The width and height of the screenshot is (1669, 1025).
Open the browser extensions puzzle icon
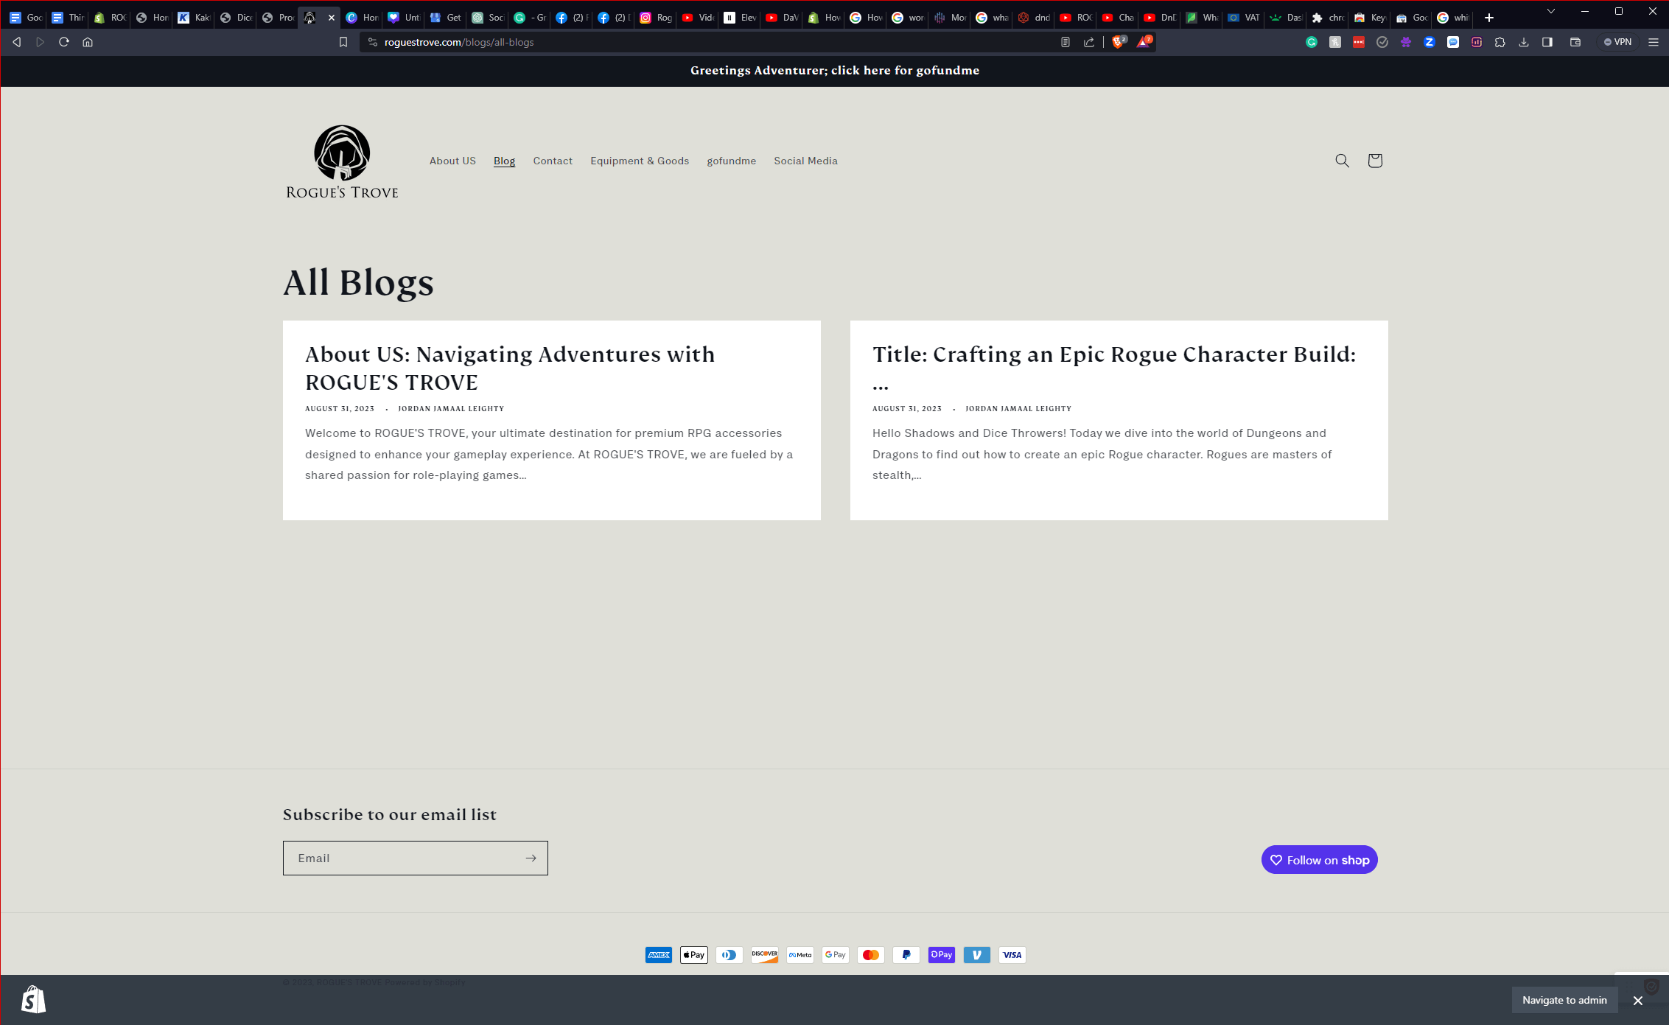point(1500,42)
